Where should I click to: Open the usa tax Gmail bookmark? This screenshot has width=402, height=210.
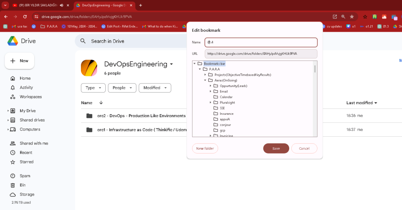(x=20, y=26)
